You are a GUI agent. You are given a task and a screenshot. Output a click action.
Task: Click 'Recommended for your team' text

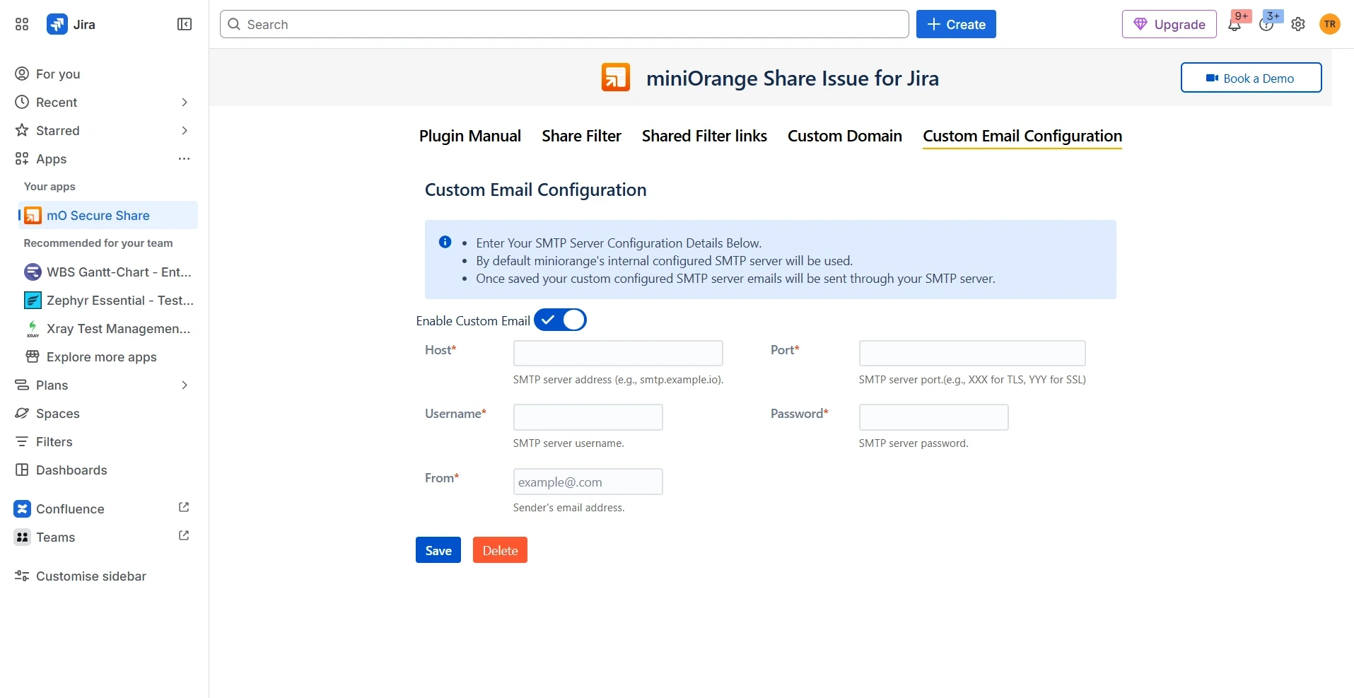coord(98,243)
